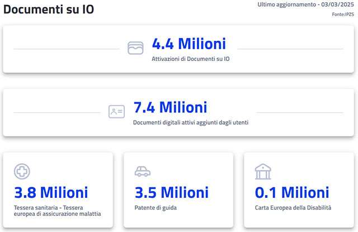
Task: Click the wallet icon beside 4.4 Milioni
Action: [x=135, y=48]
